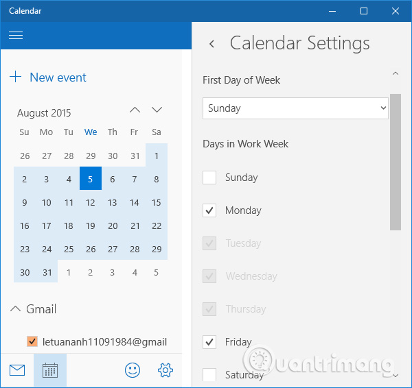
Task: Create a New event
Action: 58,77
